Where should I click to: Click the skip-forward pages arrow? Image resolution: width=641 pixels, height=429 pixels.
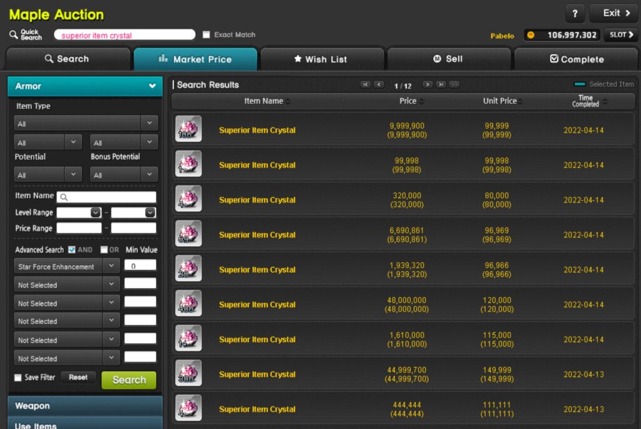coord(454,84)
